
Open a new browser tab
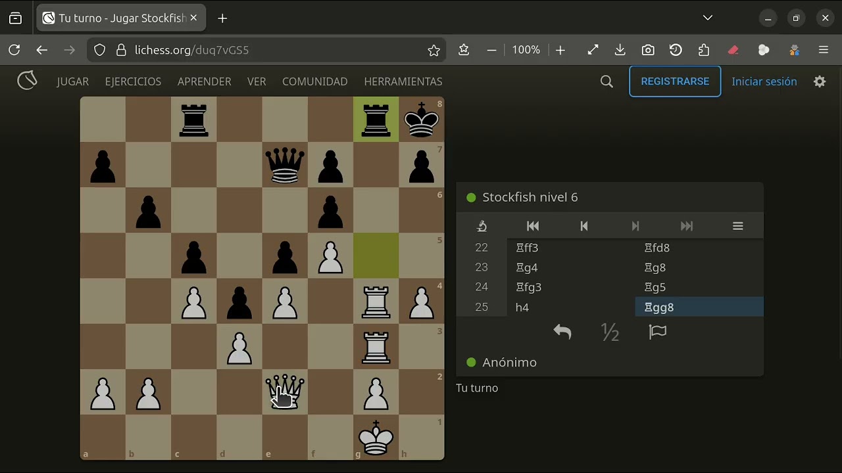(222, 18)
